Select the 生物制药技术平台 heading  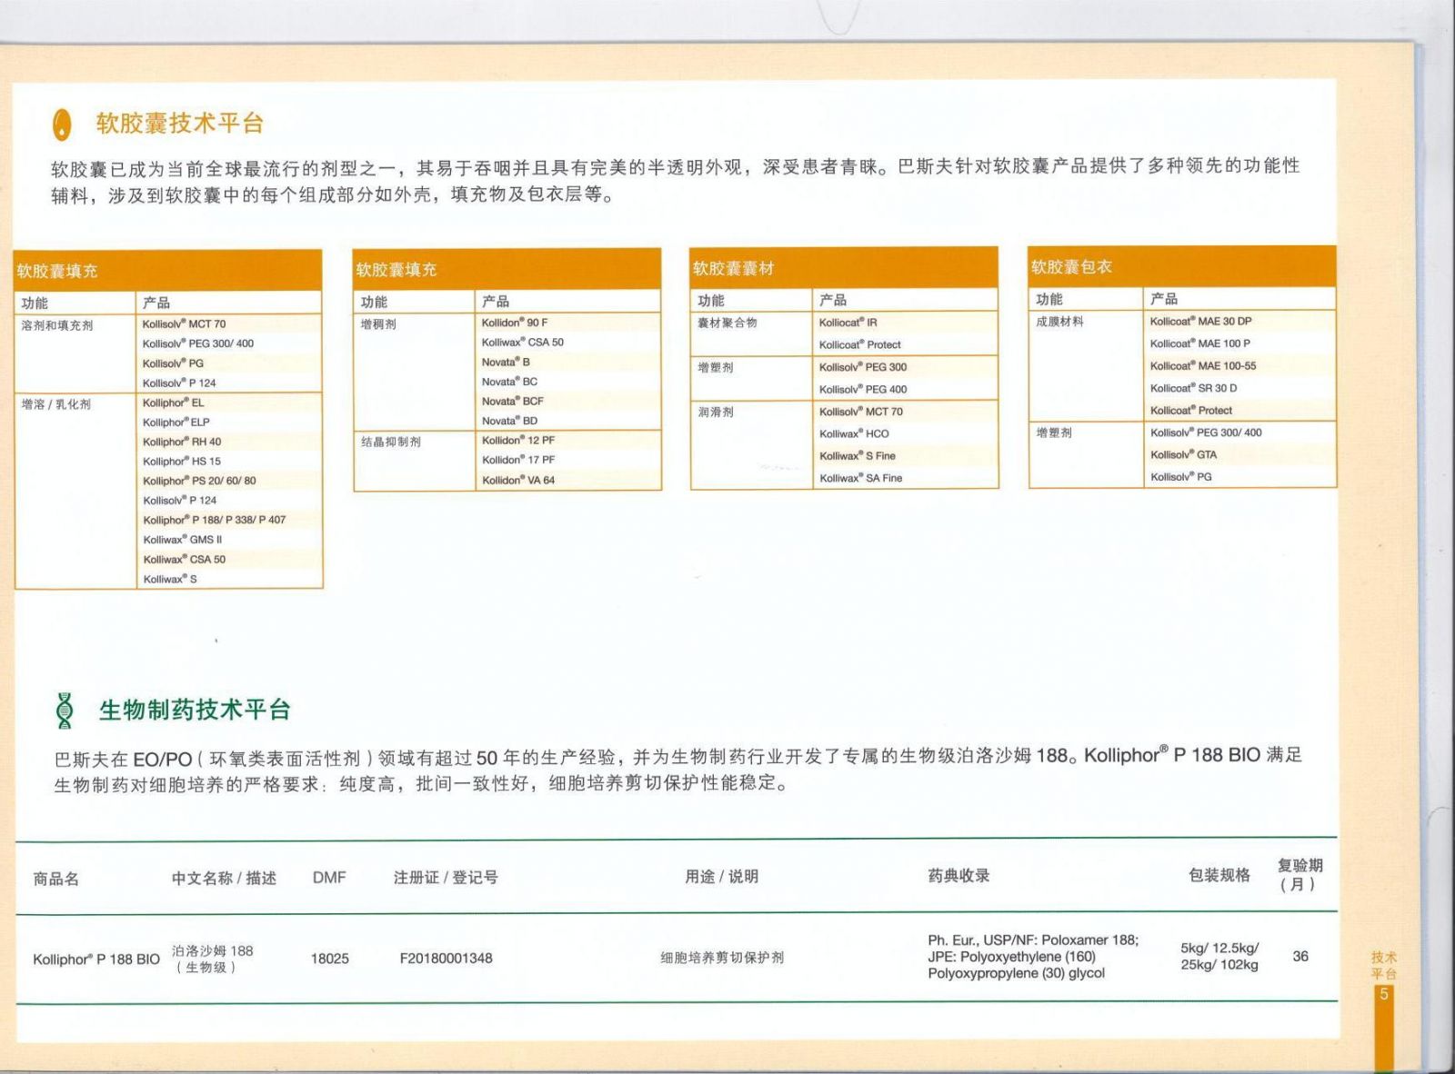coord(195,710)
